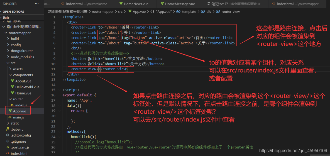Open the Explorer more actions ellipsis
Image resolution: width=330 pixels, height=156 pixels.
coord(37,4)
